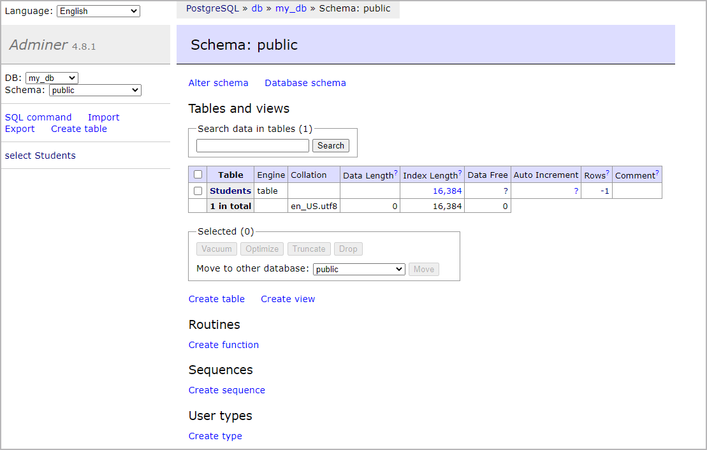Viewport: 707px width, 450px height.
Task: Click the Students Data Free question mark
Action: click(x=506, y=191)
